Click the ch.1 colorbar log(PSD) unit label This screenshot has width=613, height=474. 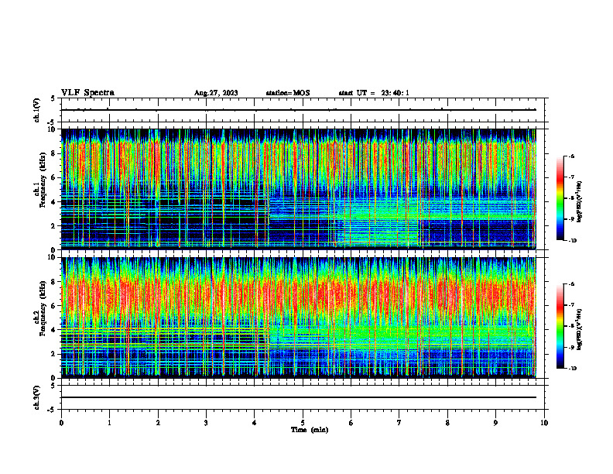tap(580, 202)
